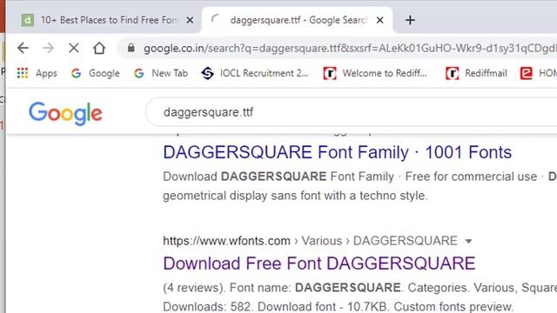Viewport: 557px width, 313px height.
Task: Open the Google bookmark
Action: [95, 73]
